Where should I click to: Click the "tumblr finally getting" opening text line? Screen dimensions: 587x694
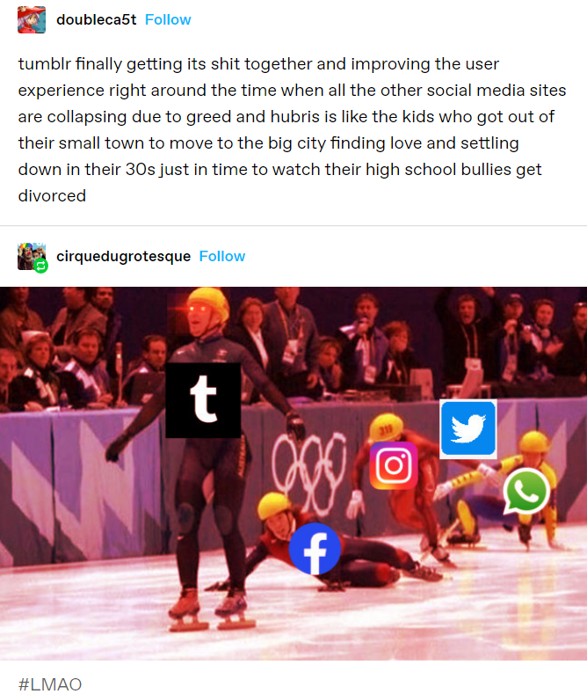[258, 63]
